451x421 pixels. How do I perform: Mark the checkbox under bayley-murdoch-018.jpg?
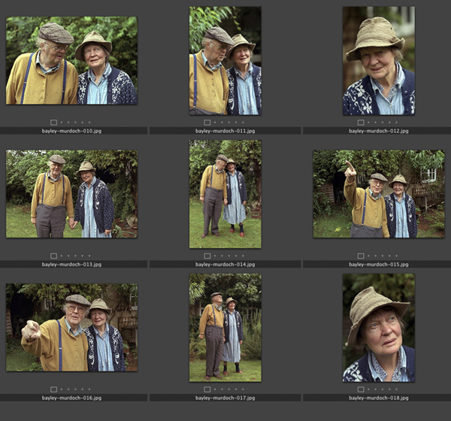(x=361, y=389)
